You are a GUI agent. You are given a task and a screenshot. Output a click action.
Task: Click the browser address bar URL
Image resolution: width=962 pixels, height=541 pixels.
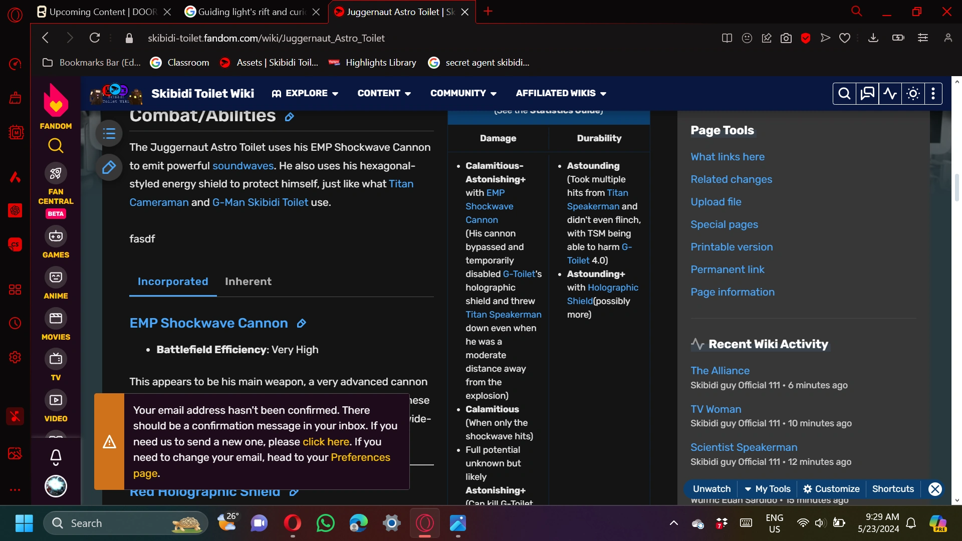266,38
